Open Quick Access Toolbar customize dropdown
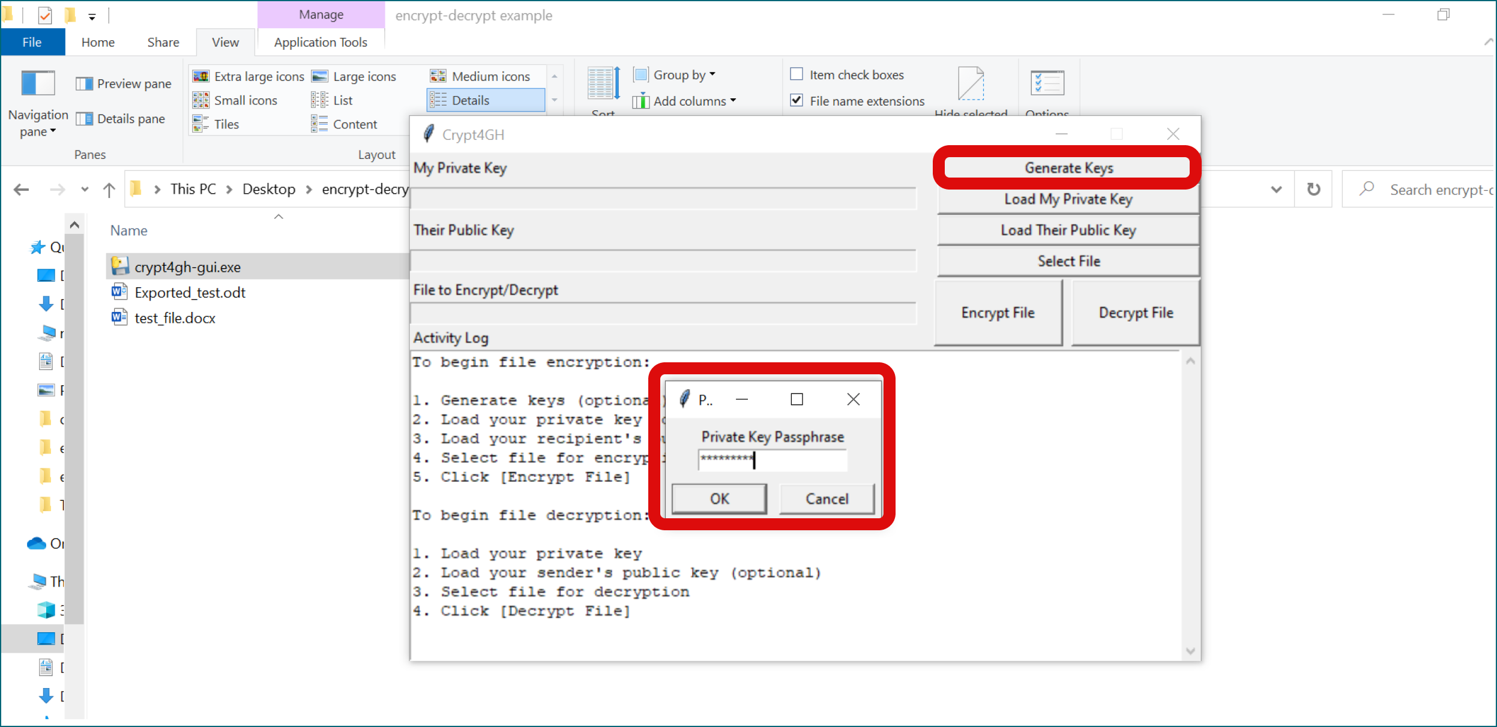This screenshot has height=727, width=1497. pos(92,16)
